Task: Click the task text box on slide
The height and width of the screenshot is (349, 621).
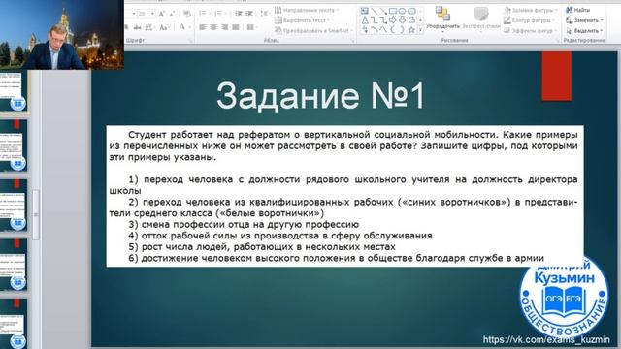Action: tap(345, 196)
